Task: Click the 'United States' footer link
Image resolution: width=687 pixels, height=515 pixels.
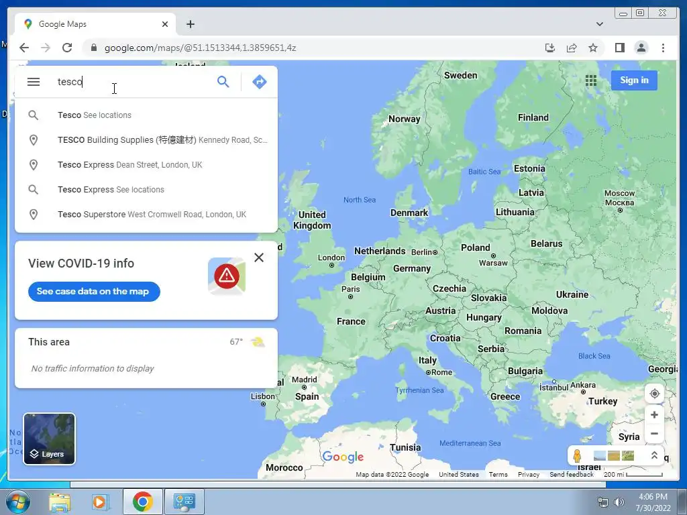Action: [x=459, y=475]
